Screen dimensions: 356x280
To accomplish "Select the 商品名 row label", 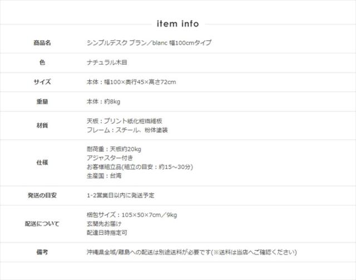I will tap(42, 42).
